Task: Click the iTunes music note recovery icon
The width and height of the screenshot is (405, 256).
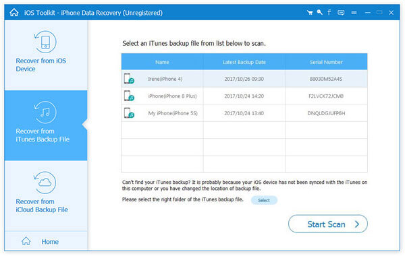Action: tap(45, 113)
